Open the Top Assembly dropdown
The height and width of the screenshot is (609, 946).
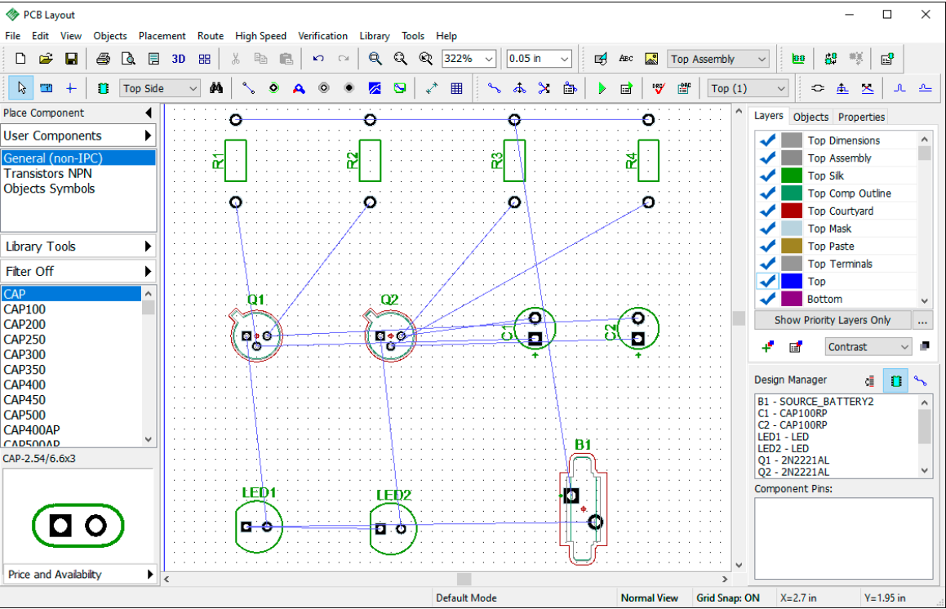(760, 58)
